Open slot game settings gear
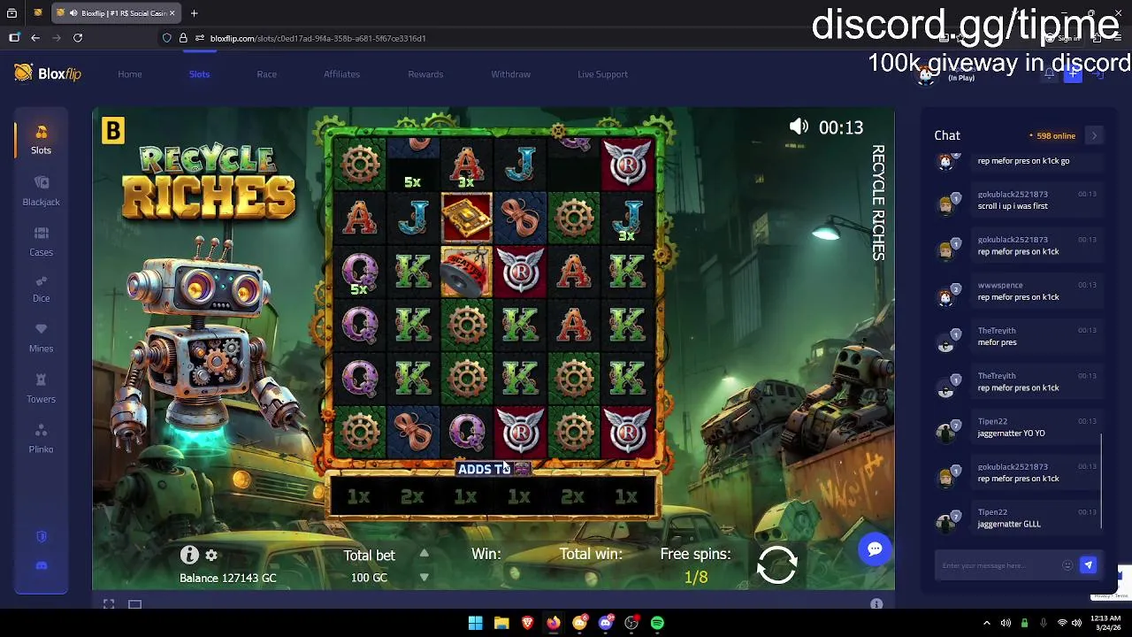Image resolution: width=1132 pixels, height=637 pixels. click(211, 556)
